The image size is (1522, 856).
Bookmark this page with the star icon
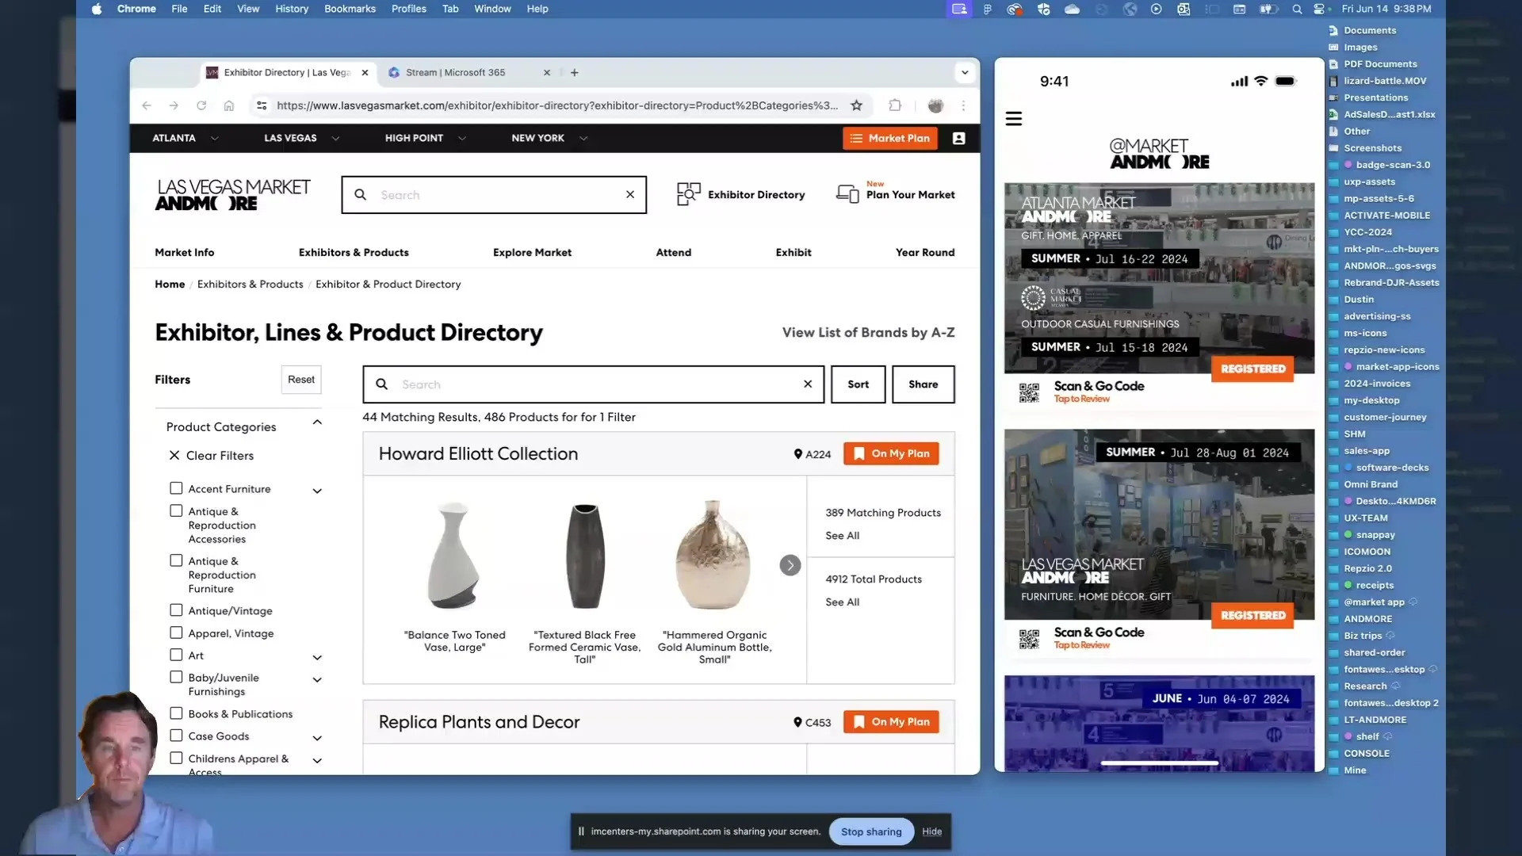tap(856, 105)
